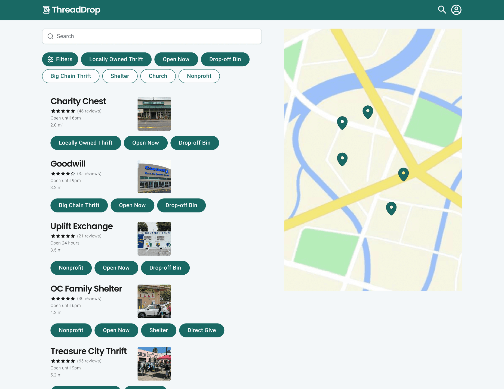504x389 pixels.
Task: Toggle the Drop-off Bin filter chip
Action: pos(225,59)
